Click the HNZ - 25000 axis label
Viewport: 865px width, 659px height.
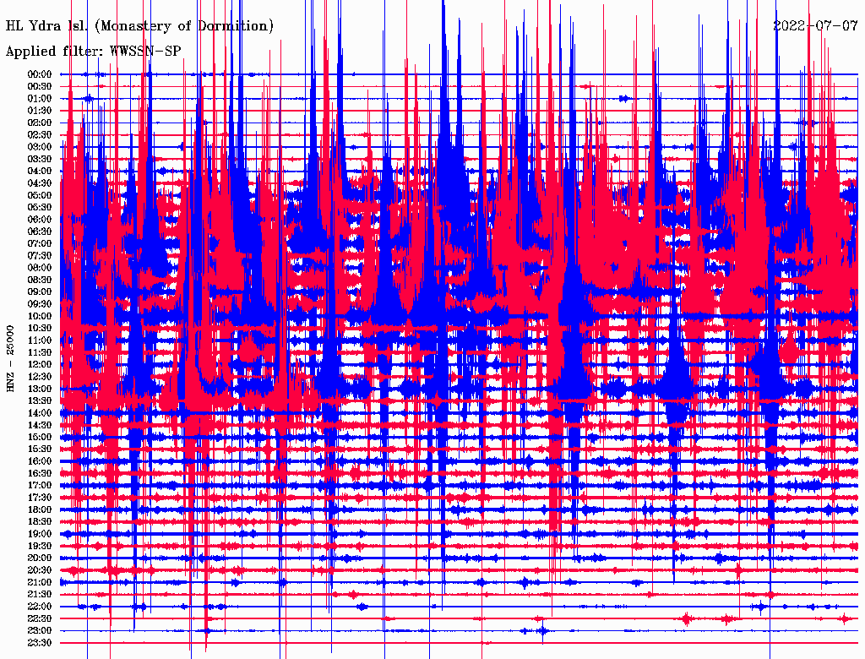pyautogui.click(x=10, y=359)
